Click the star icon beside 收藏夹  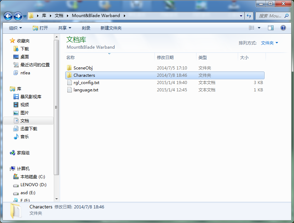point(12,41)
